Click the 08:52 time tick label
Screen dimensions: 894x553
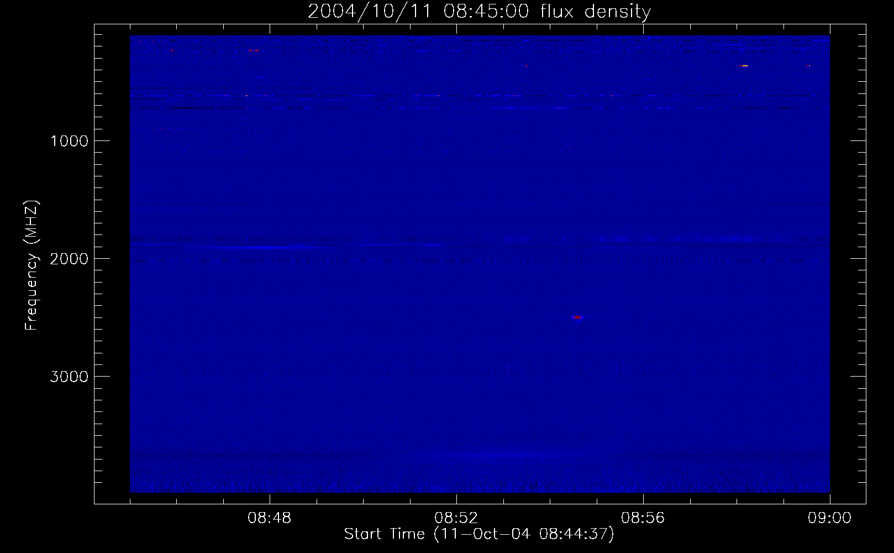(x=456, y=518)
